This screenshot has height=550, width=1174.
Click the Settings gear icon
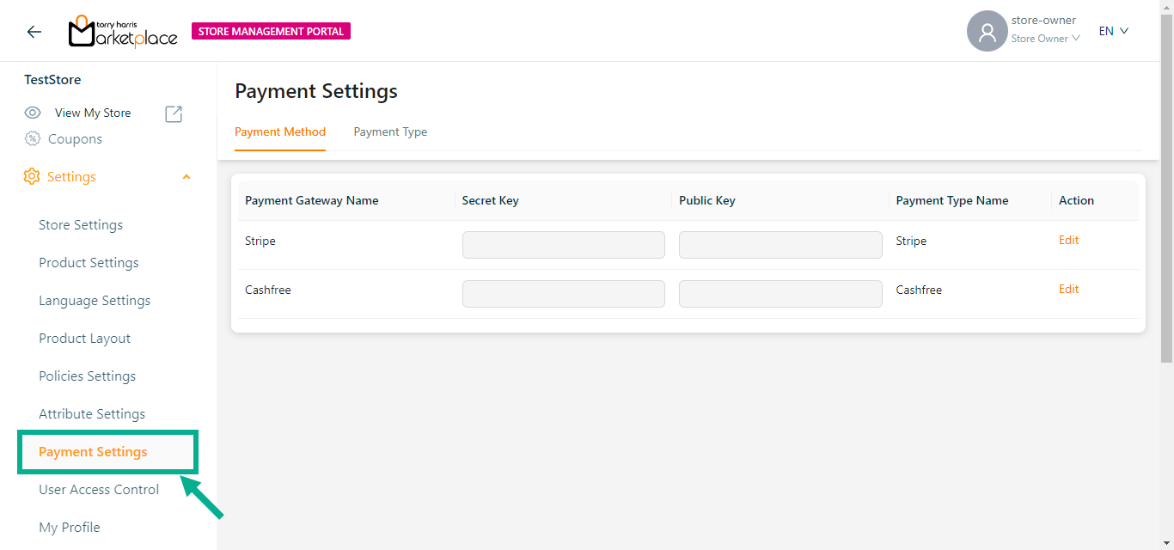tap(32, 176)
